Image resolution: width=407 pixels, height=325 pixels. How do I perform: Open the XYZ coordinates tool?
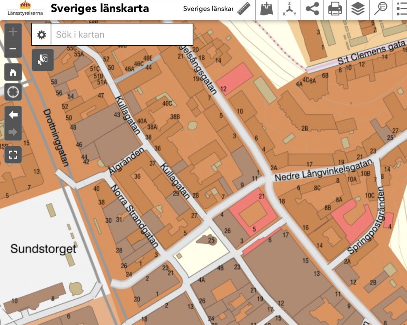289,9
